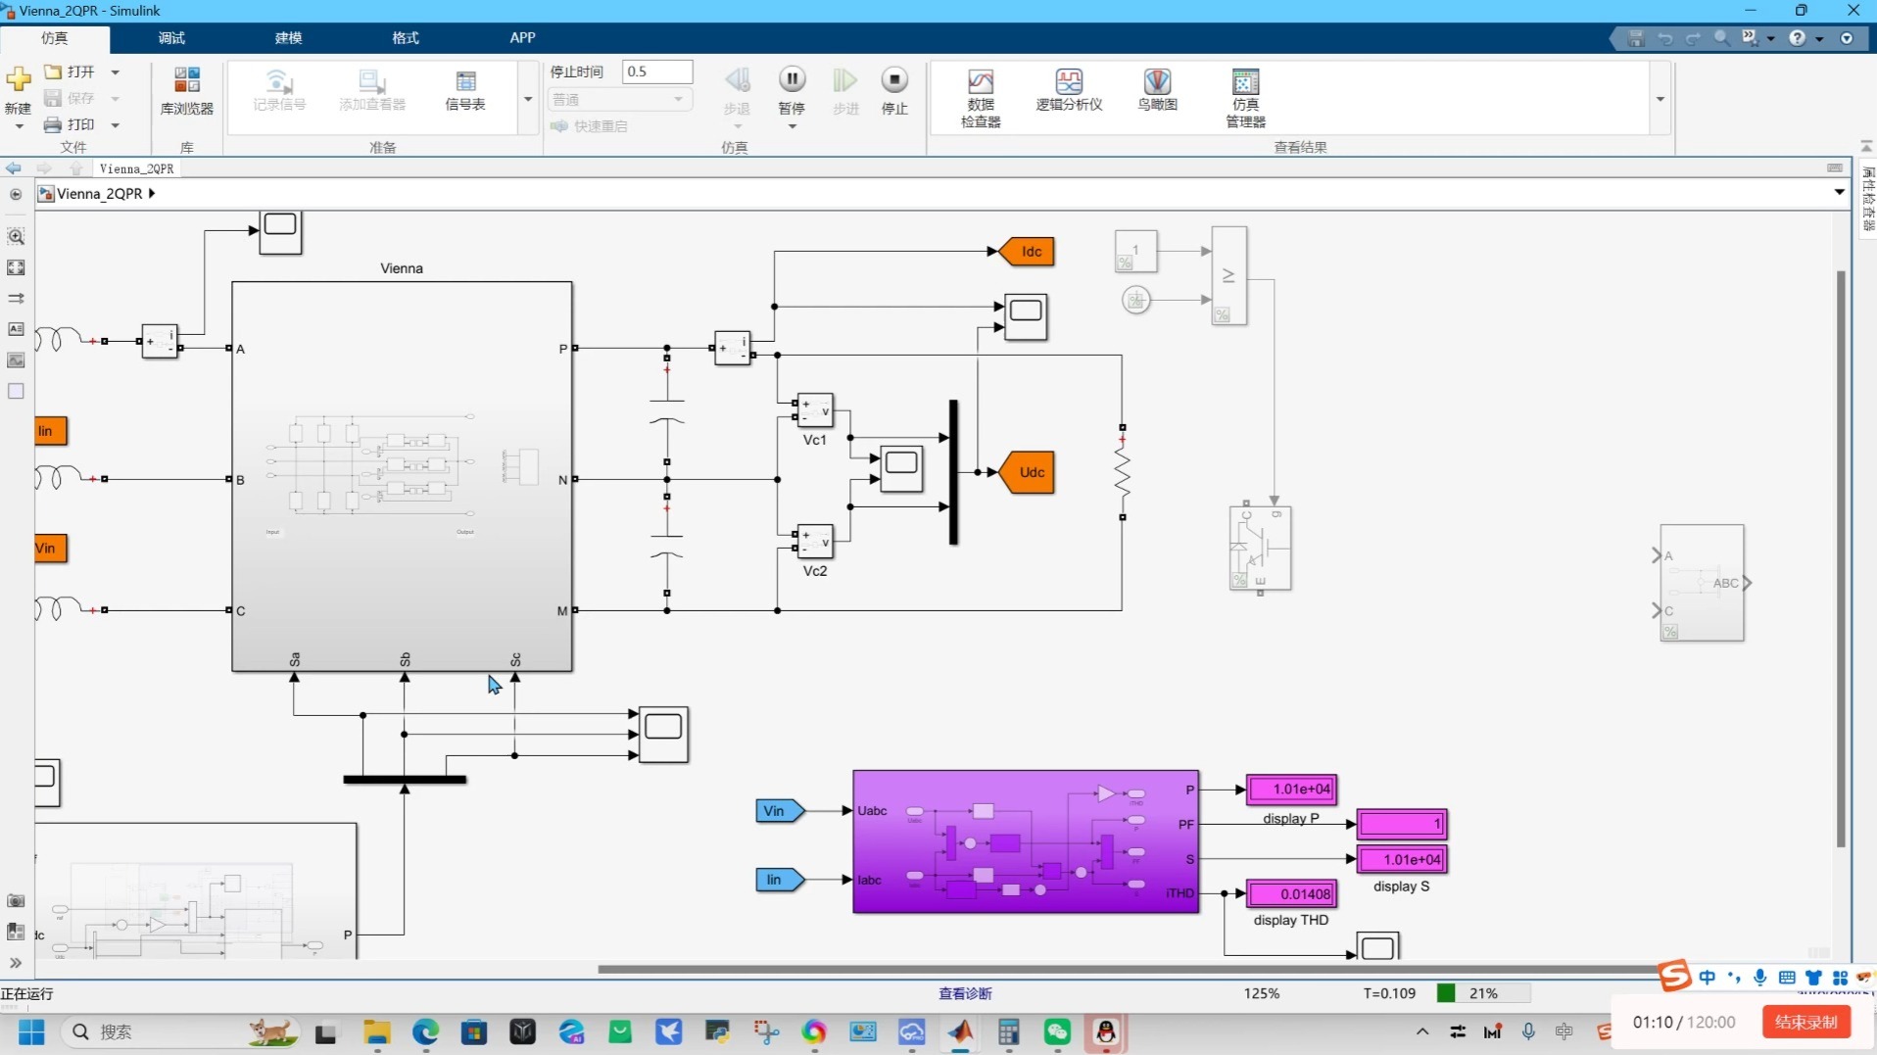Expand the 新建 (New) dropdown arrow
Screen dimensions: 1877x1055
point(19,126)
